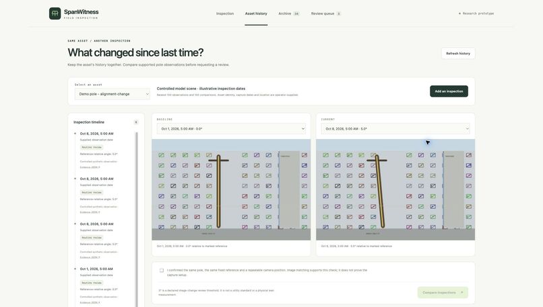Click the Baseline pole scene image
The height and width of the screenshot is (307, 543).
(x=231, y=189)
